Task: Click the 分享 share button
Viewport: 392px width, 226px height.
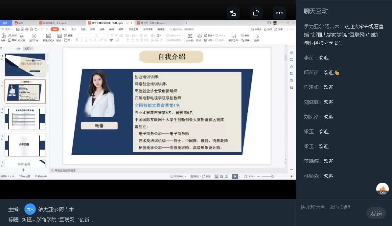Action: point(279,29)
